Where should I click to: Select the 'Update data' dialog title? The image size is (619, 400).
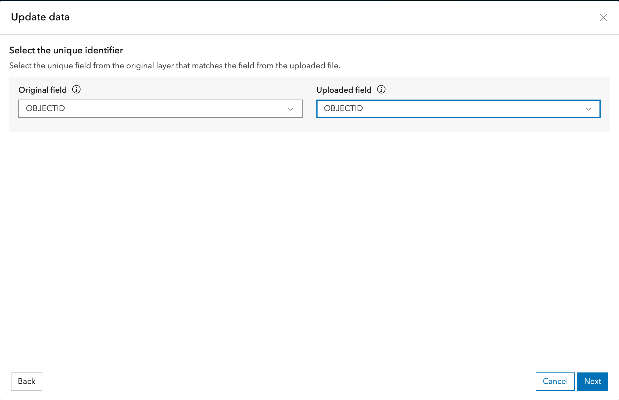point(40,17)
